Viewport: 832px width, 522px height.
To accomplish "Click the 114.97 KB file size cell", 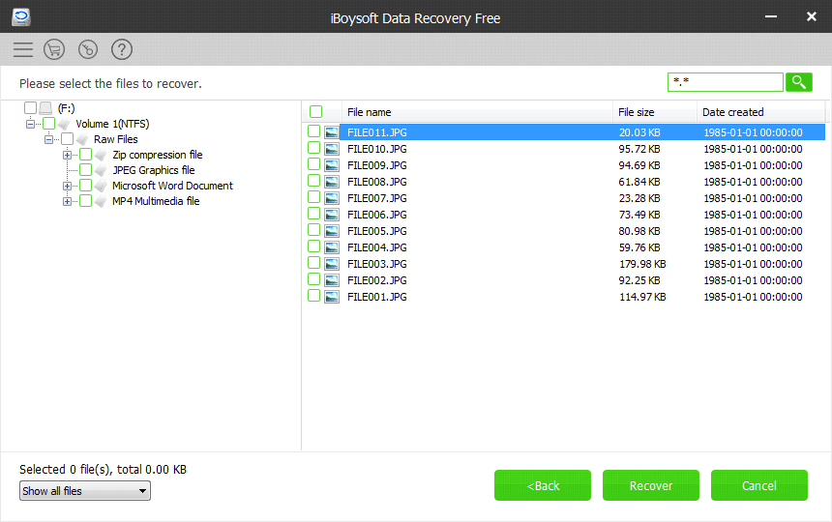I will point(642,297).
